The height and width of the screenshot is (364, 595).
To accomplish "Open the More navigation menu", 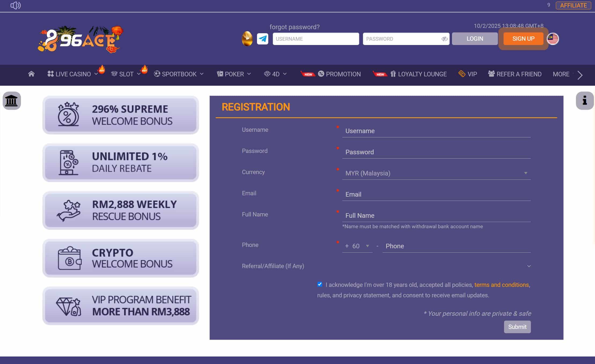I will tap(561, 74).
